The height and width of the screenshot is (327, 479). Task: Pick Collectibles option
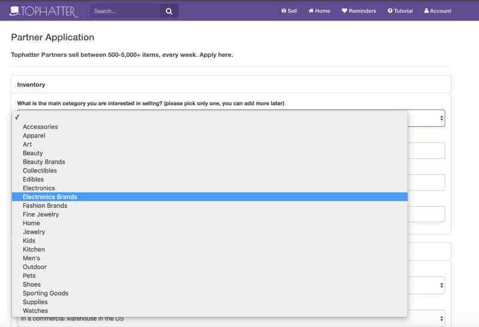pos(210,171)
